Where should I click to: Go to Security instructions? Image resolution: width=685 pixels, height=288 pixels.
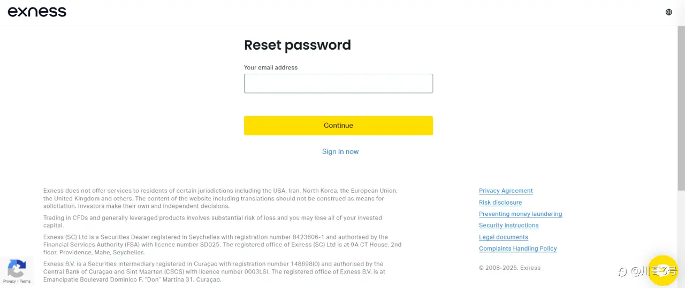[x=508, y=225]
